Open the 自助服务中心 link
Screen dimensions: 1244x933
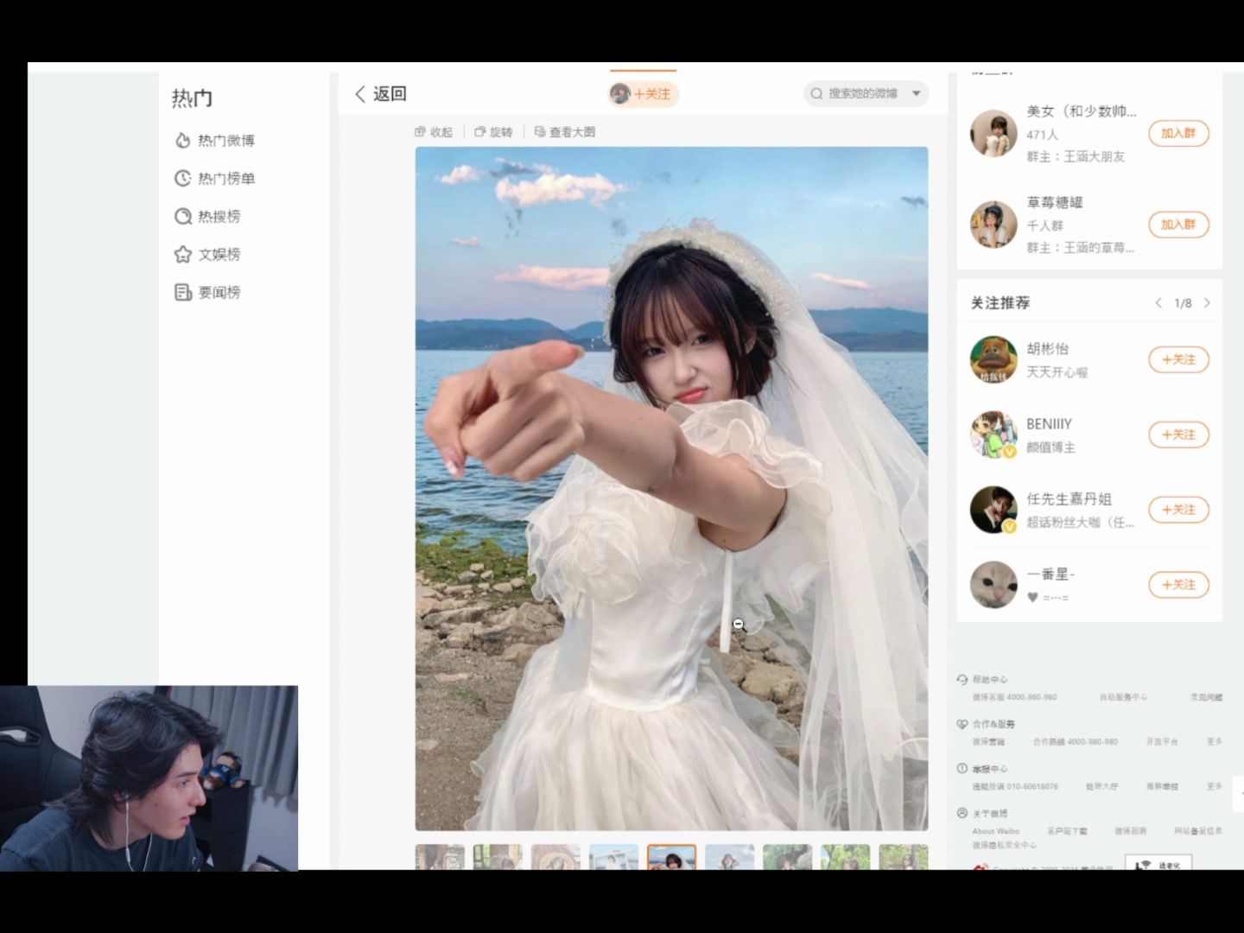[x=1124, y=697]
